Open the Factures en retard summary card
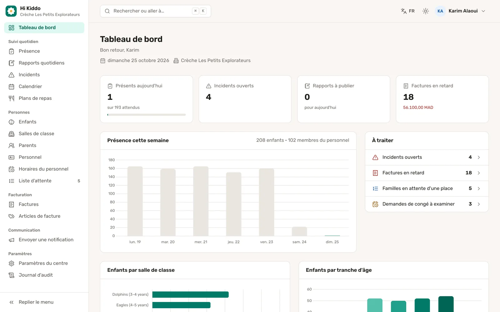 pos(442,99)
